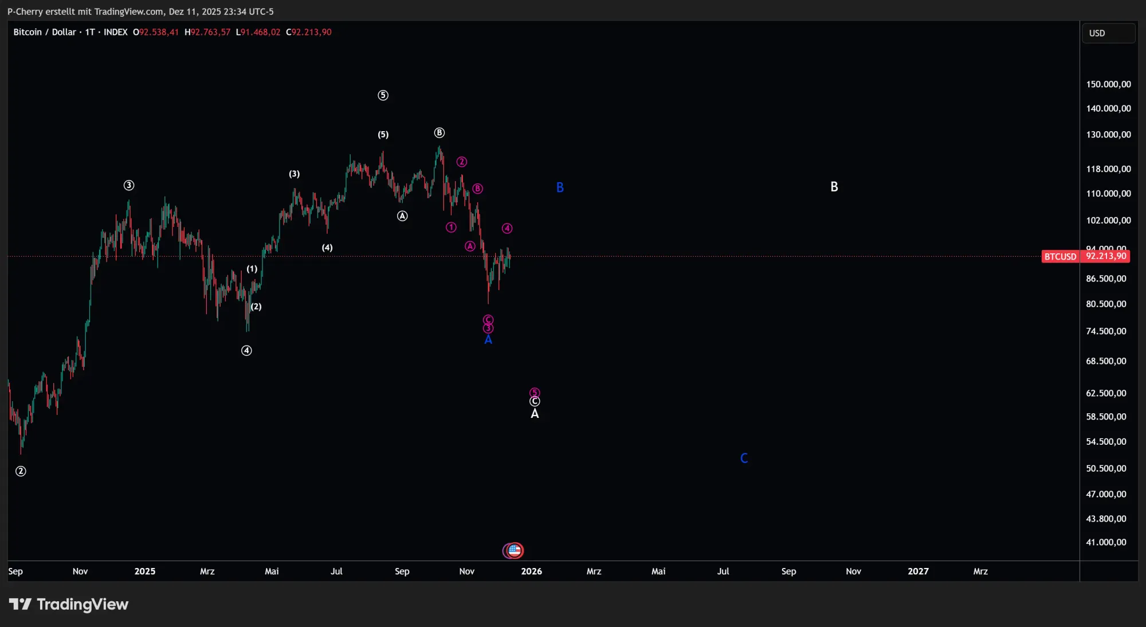Viewport: 1146px width, 627px height.
Task: Click the US flag economic event icon
Action: (515, 550)
